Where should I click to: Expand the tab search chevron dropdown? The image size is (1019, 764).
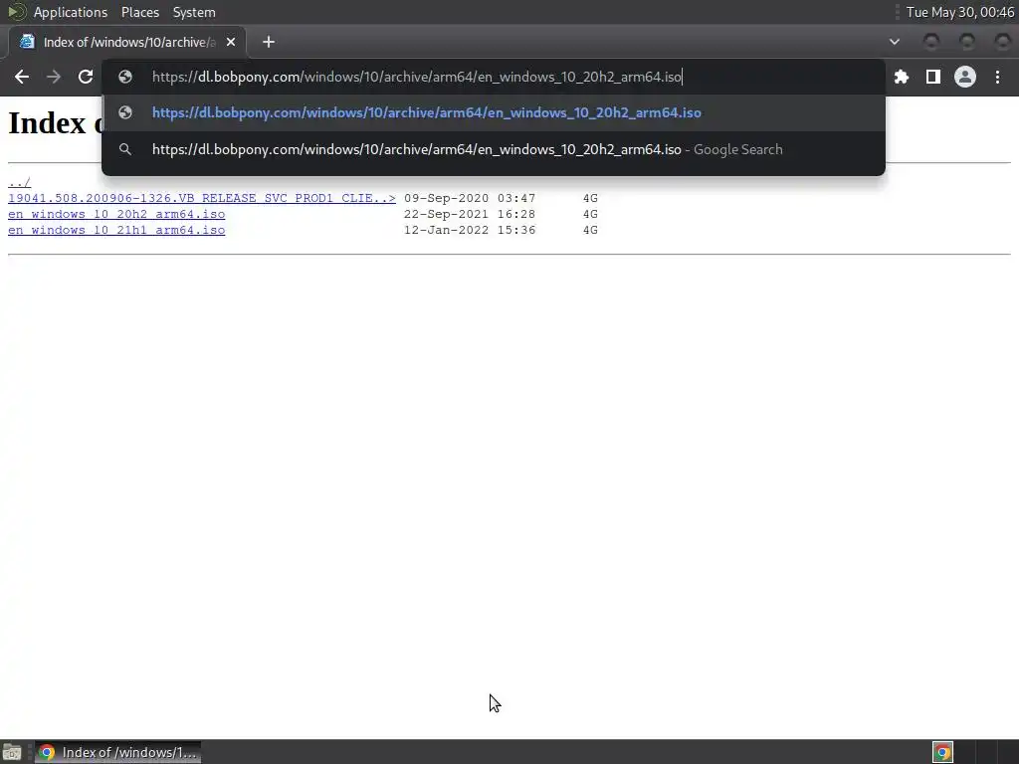click(x=895, y=42)
